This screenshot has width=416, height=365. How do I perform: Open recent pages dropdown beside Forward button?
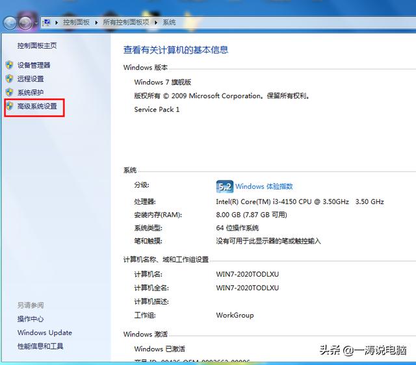(36, 23)
